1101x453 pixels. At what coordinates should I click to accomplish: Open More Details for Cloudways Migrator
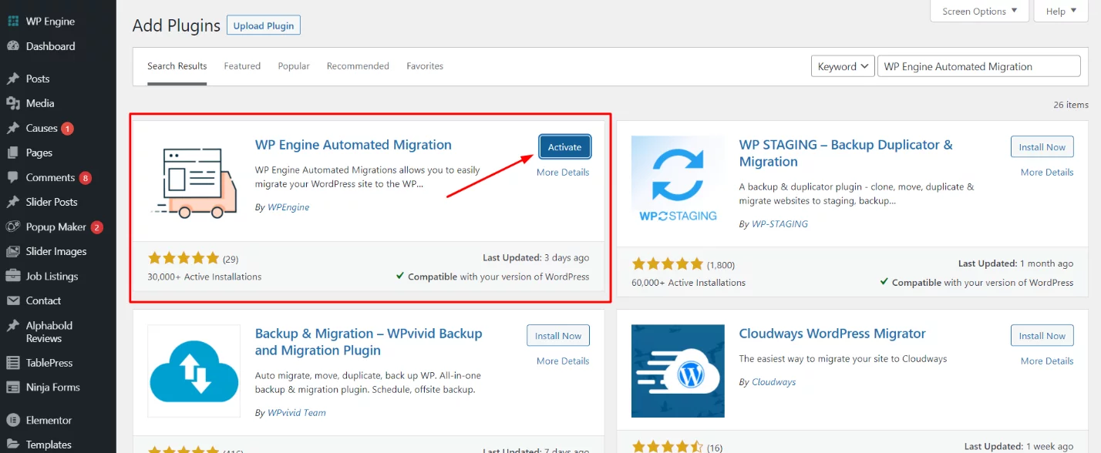pos(1047,361)
